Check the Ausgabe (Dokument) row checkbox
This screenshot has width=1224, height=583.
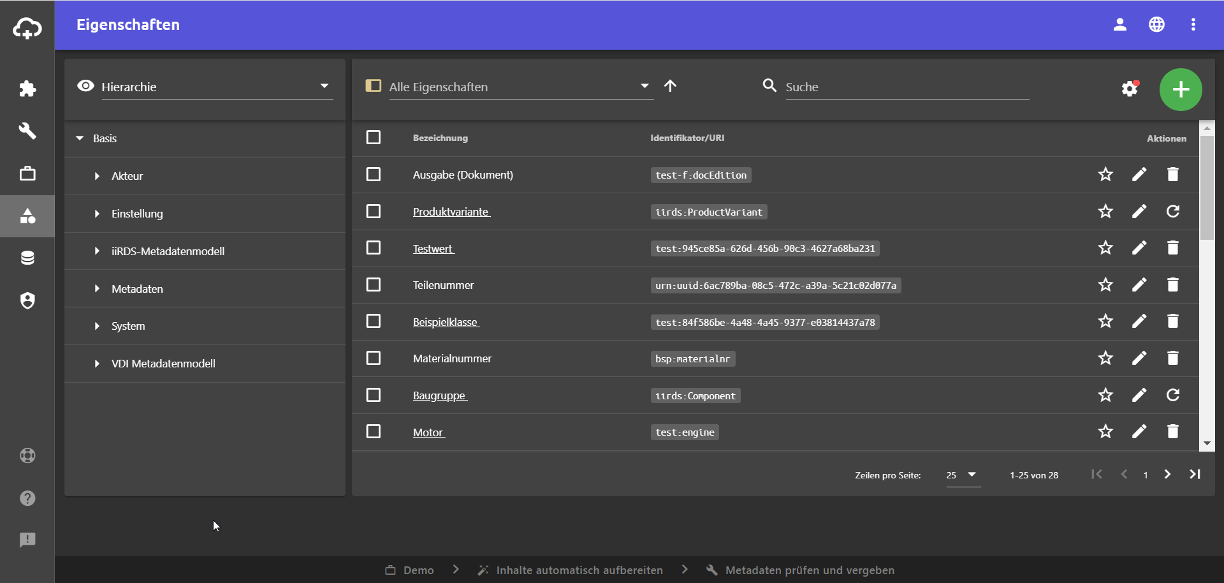374,174
